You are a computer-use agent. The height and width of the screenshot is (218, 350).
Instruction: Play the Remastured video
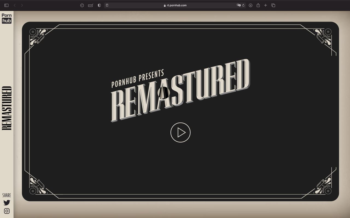180,132
